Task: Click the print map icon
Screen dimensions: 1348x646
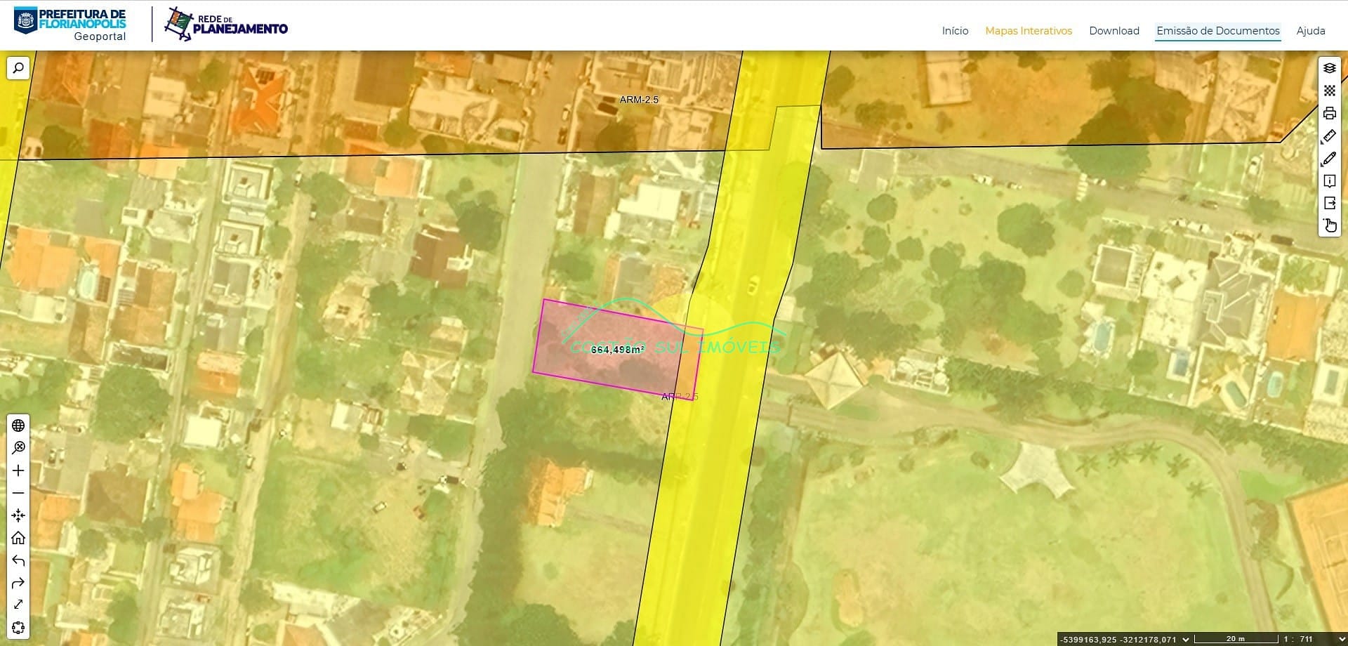Action: tap(1329, 113)
